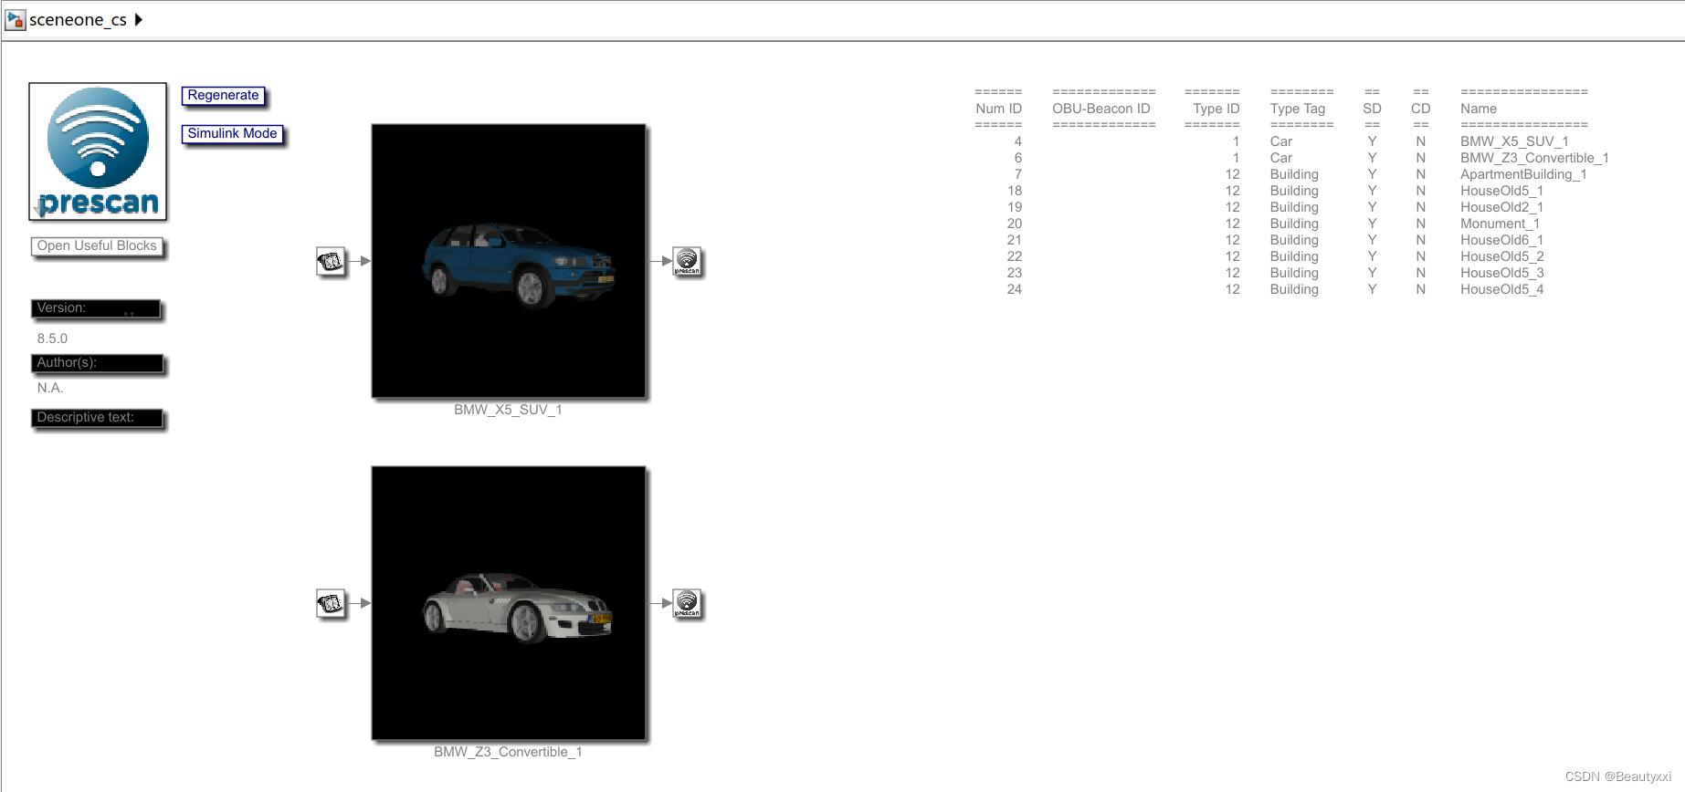The image size is (1685, 792).
Task: Click Num ID value 18
Action: [x=1015, y=191]
